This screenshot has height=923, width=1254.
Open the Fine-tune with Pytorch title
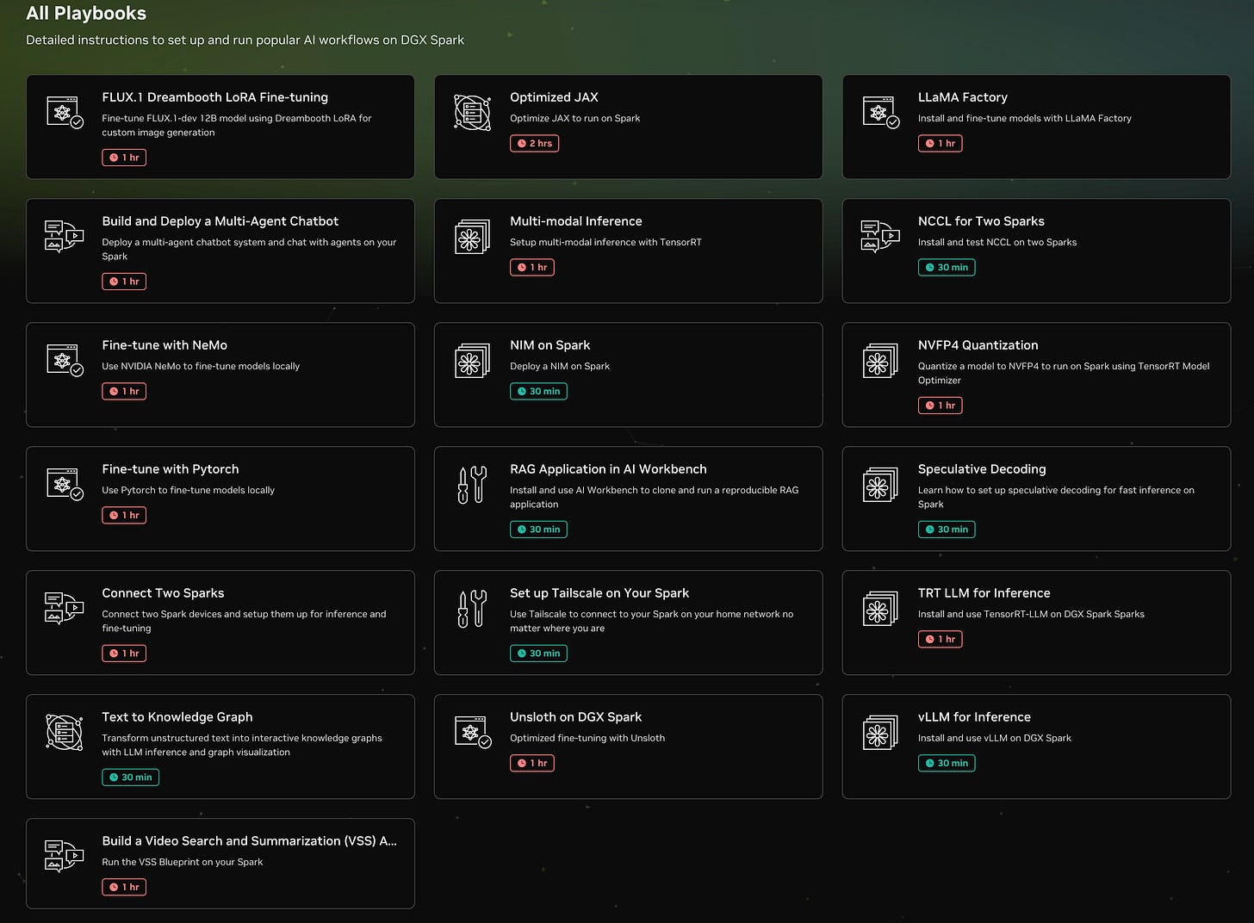(x=171, y=469)
